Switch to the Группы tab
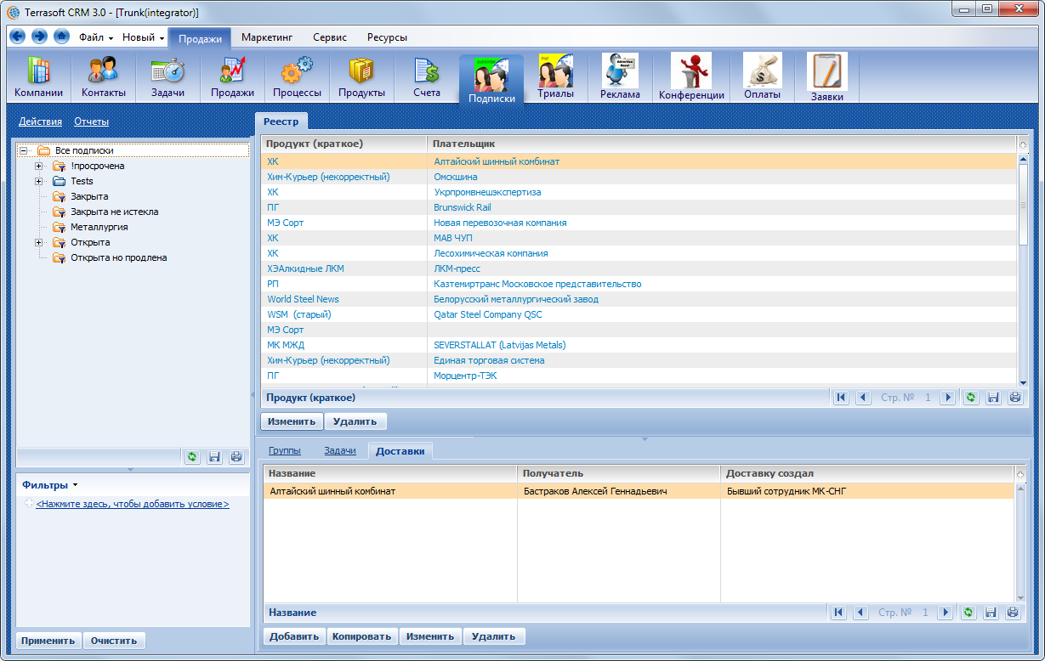 (285, 451)
